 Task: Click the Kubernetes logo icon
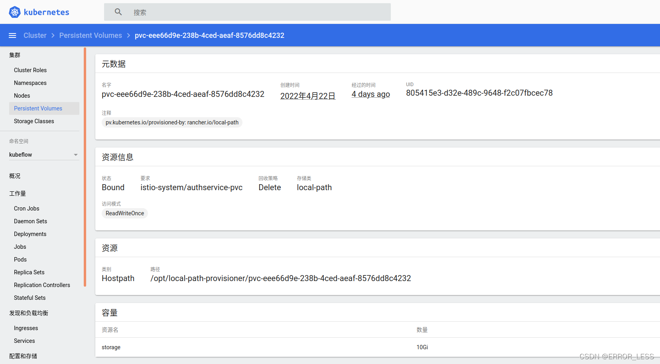(x=15, y=12)
